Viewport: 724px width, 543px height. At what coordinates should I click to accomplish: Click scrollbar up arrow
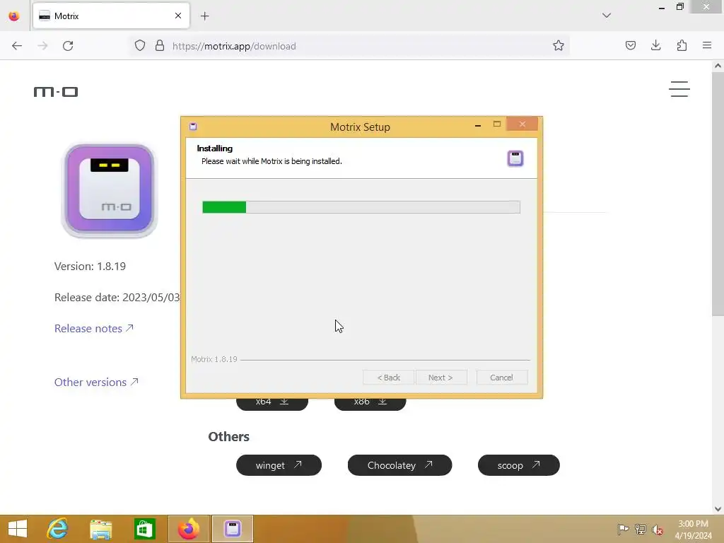(718, 66)
